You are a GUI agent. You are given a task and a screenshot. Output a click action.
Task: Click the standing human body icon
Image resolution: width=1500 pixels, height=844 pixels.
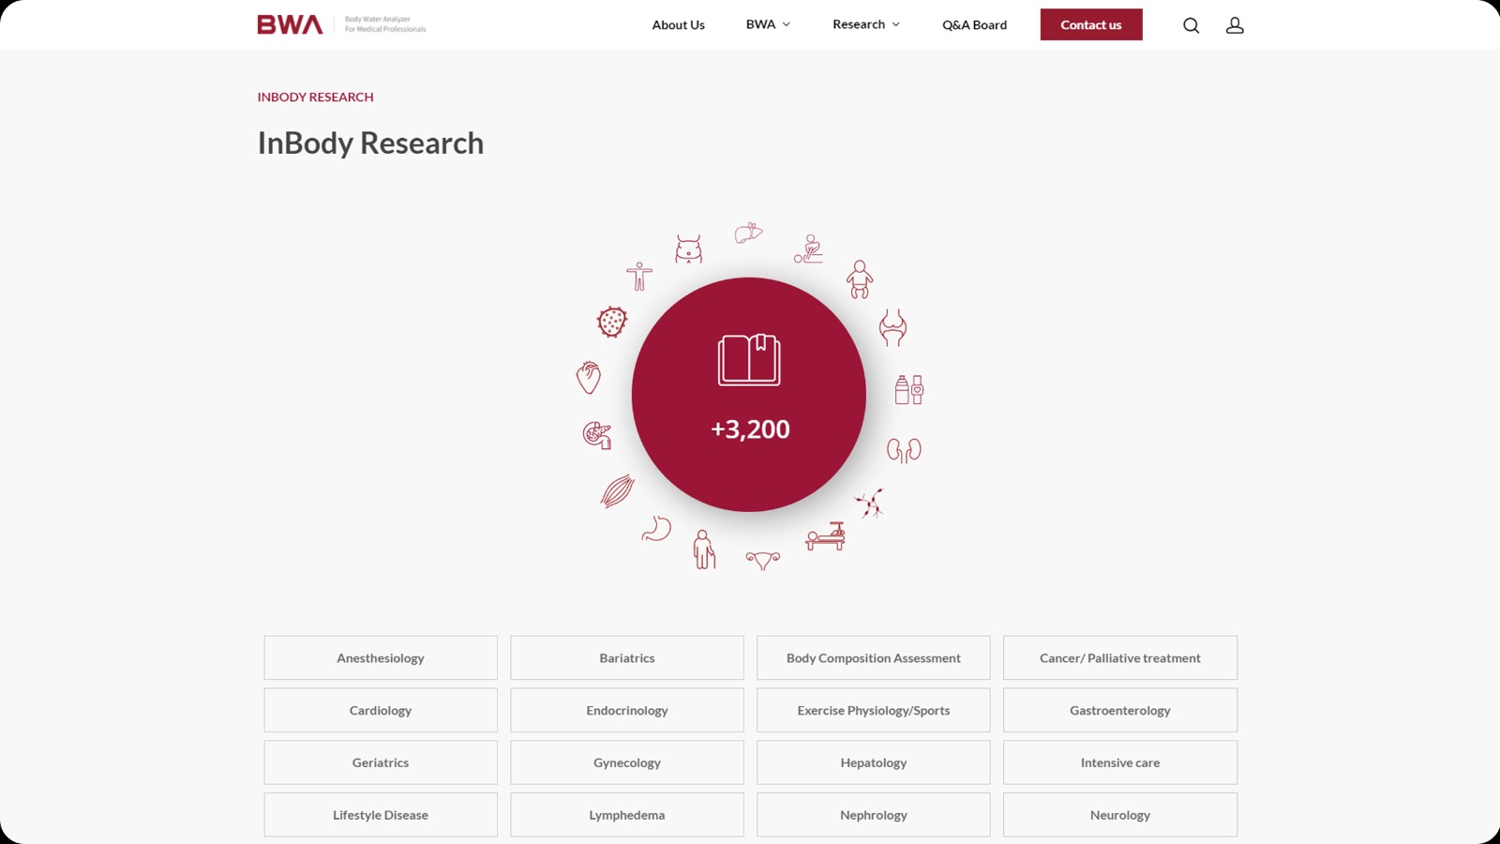[639, 277]
